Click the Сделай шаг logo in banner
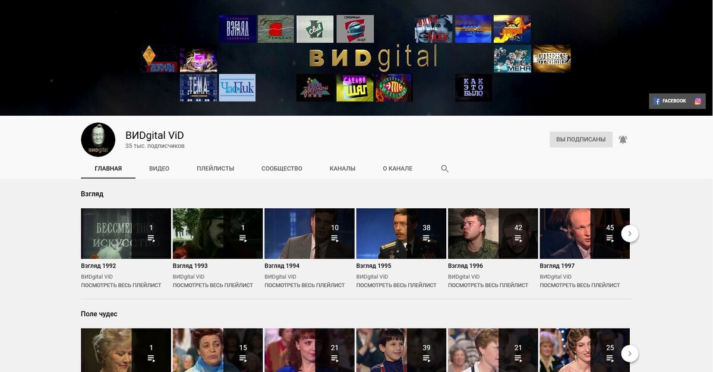 (355, 88)
